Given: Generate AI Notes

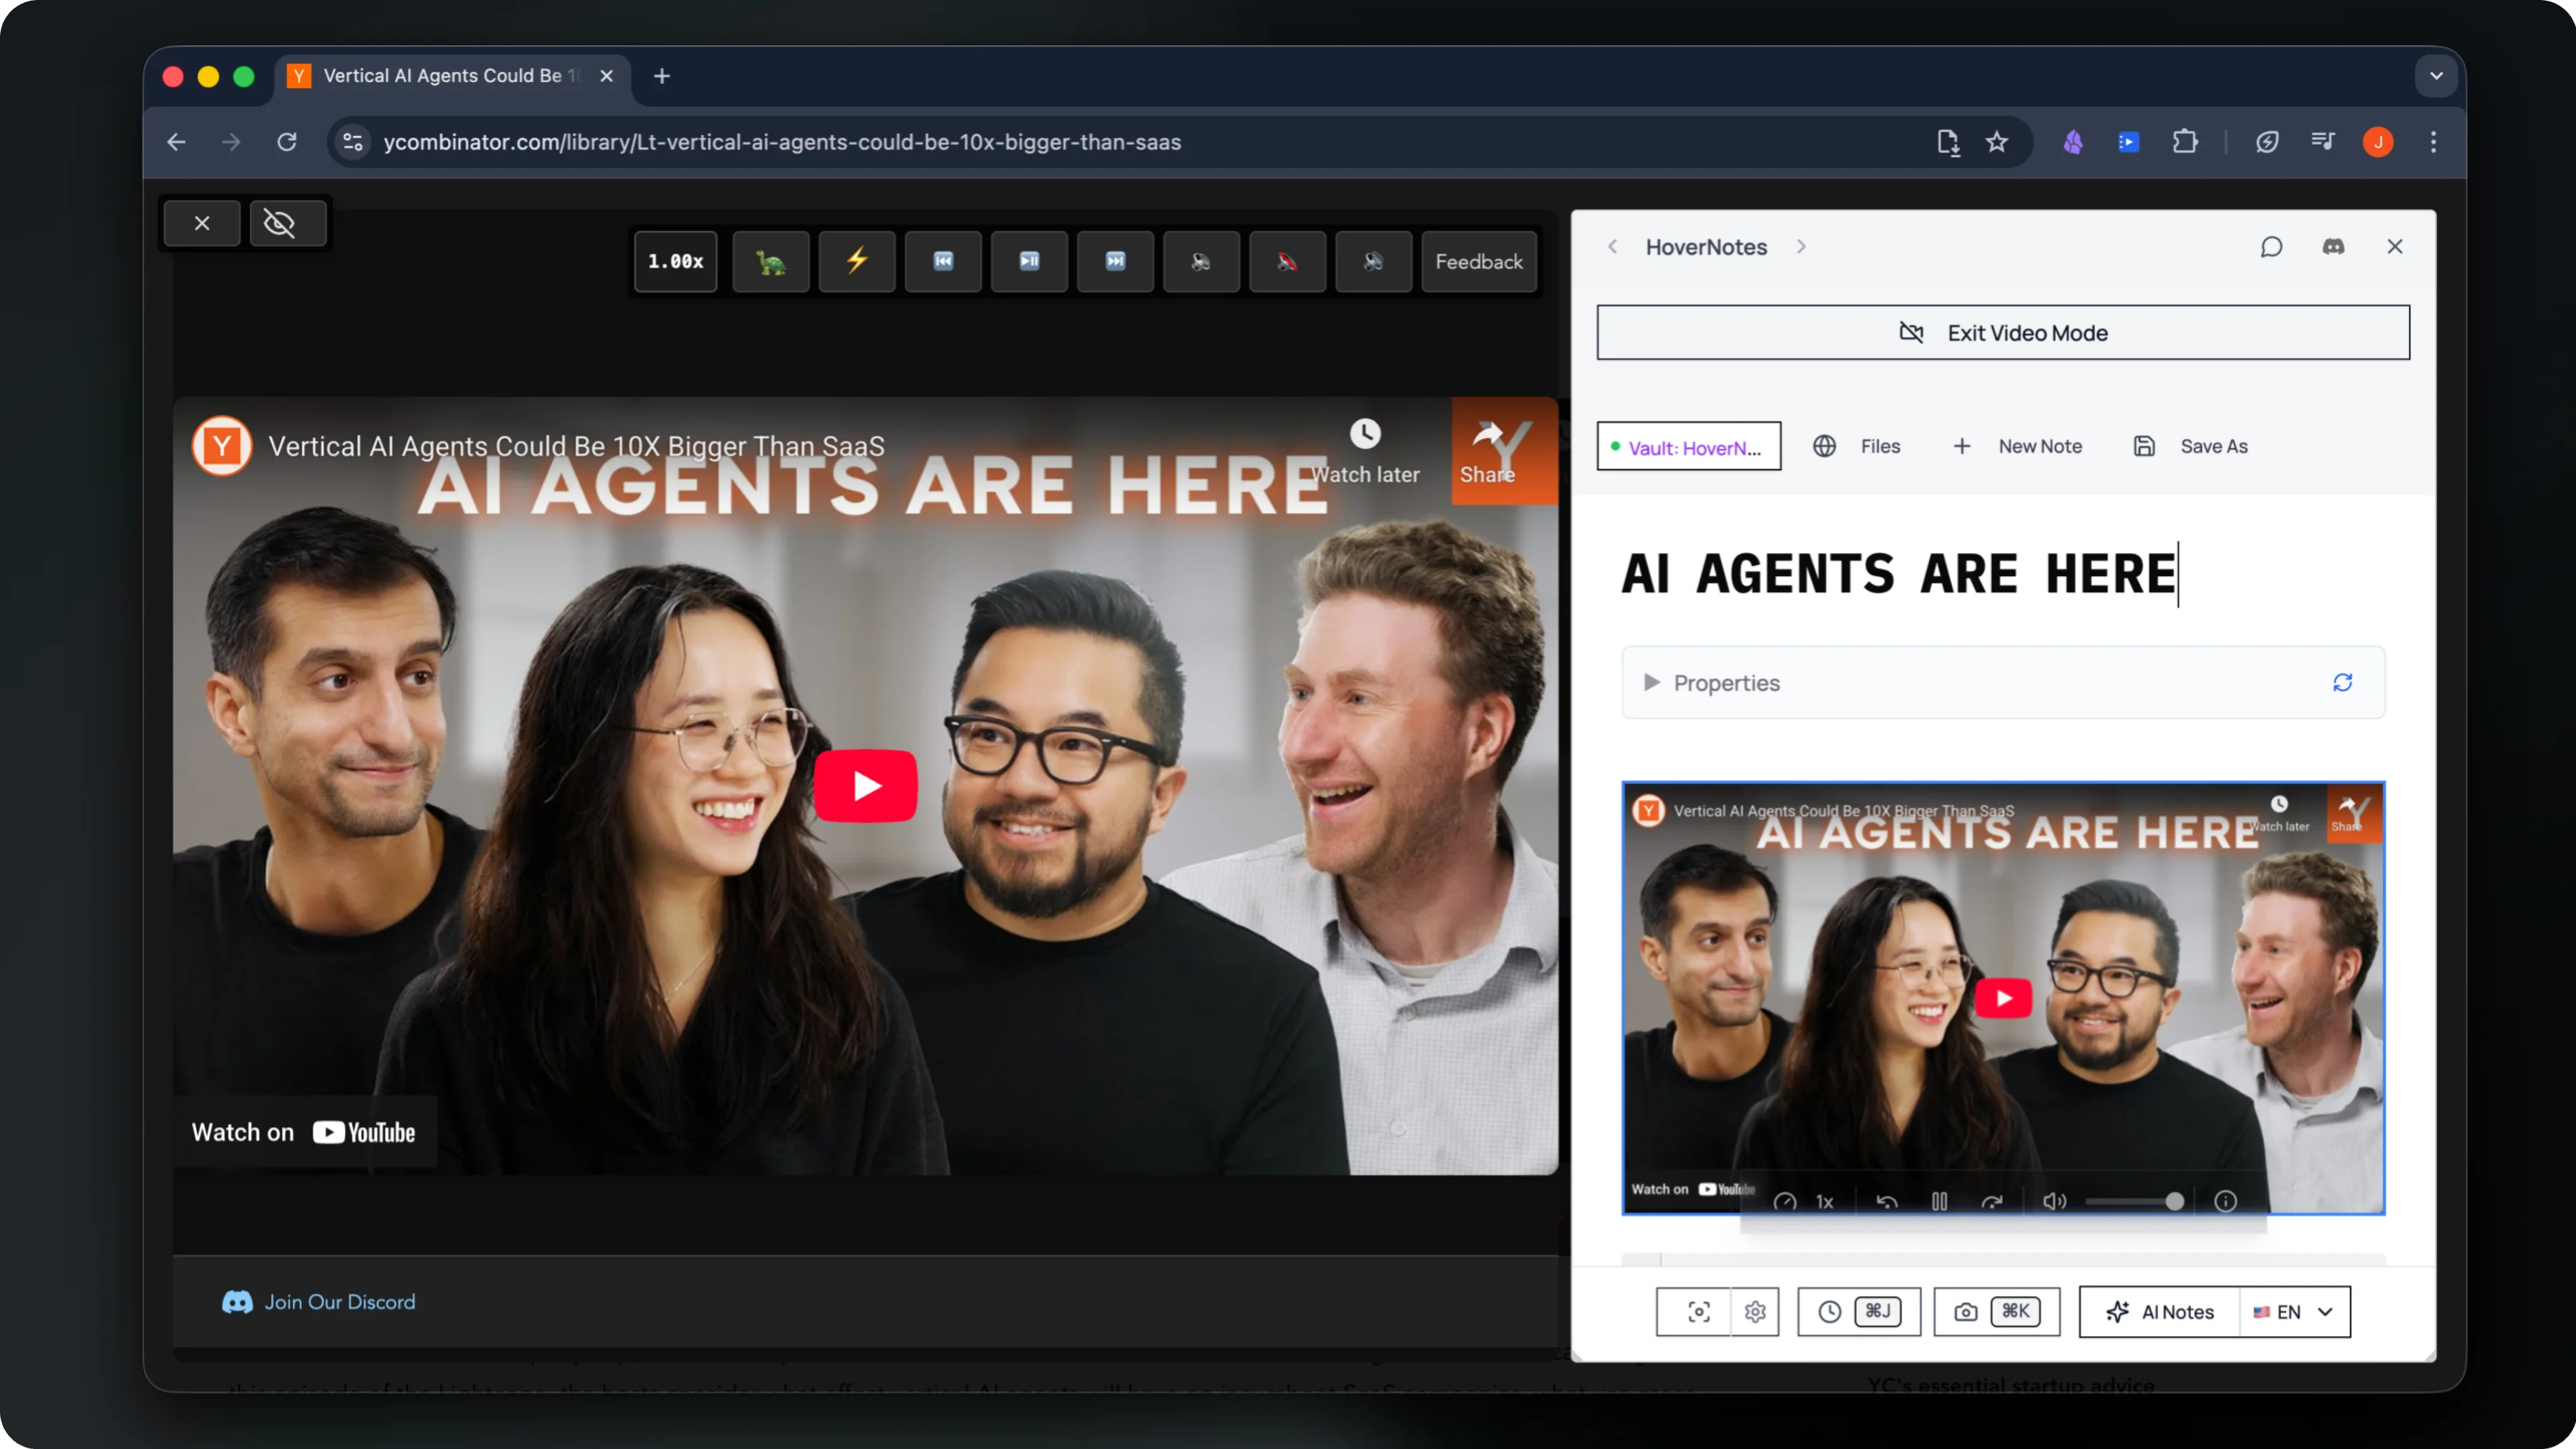Looking at the screenshot, I should pyautogui.click(x=2160, y=1311).
